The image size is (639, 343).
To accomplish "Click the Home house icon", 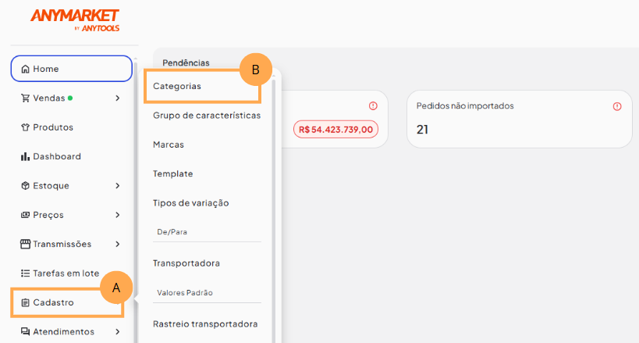I will click(26, 69).
